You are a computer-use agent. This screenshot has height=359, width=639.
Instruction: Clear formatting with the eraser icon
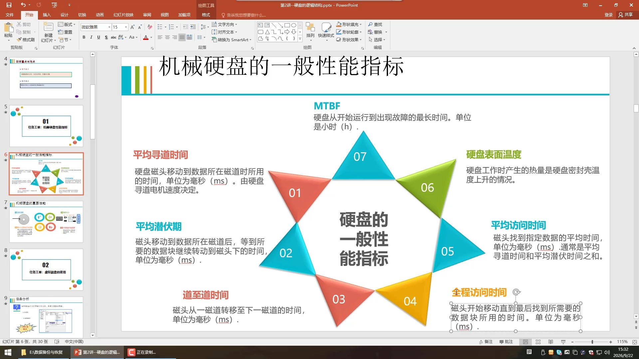(x=150, y=27)
